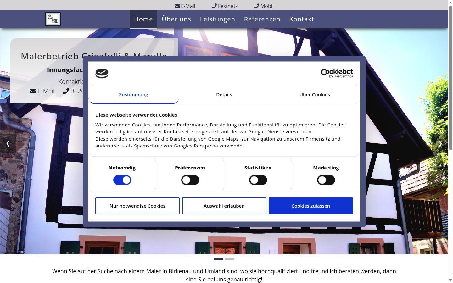Click the envelope icon beside E-Mail in top bar
The width and height of the screenshot is (453, 283).
[177, 6]
